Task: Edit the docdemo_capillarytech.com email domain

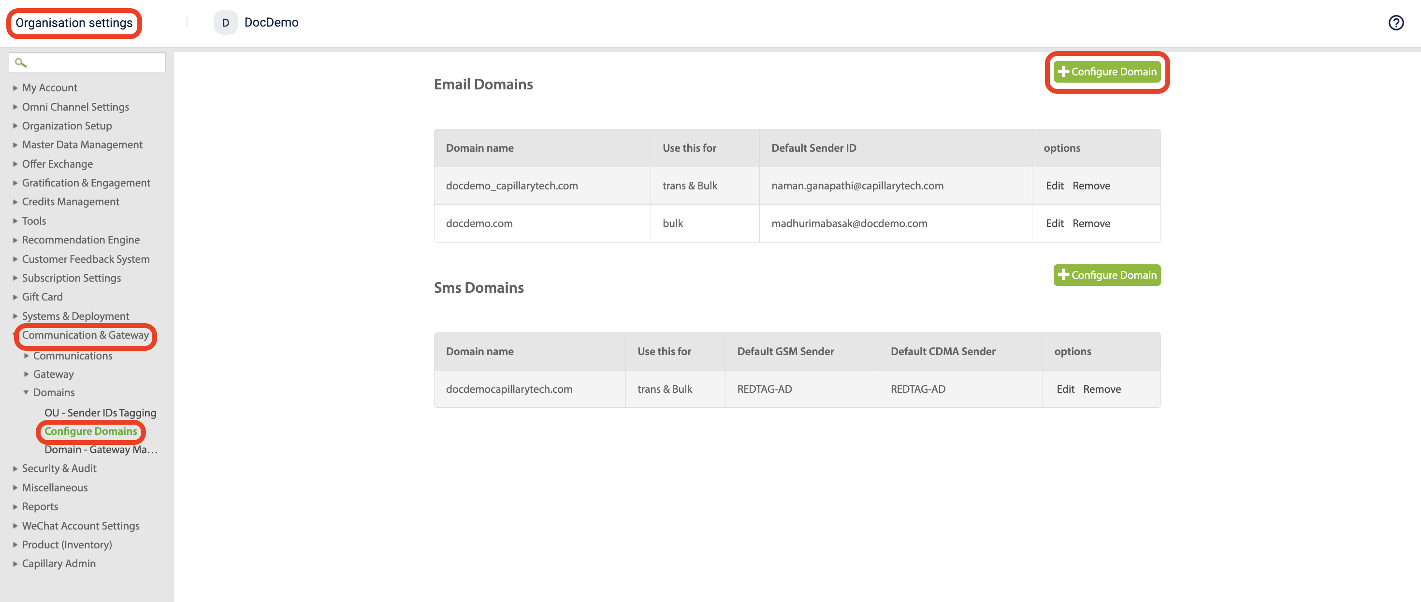Action: 1054,186
